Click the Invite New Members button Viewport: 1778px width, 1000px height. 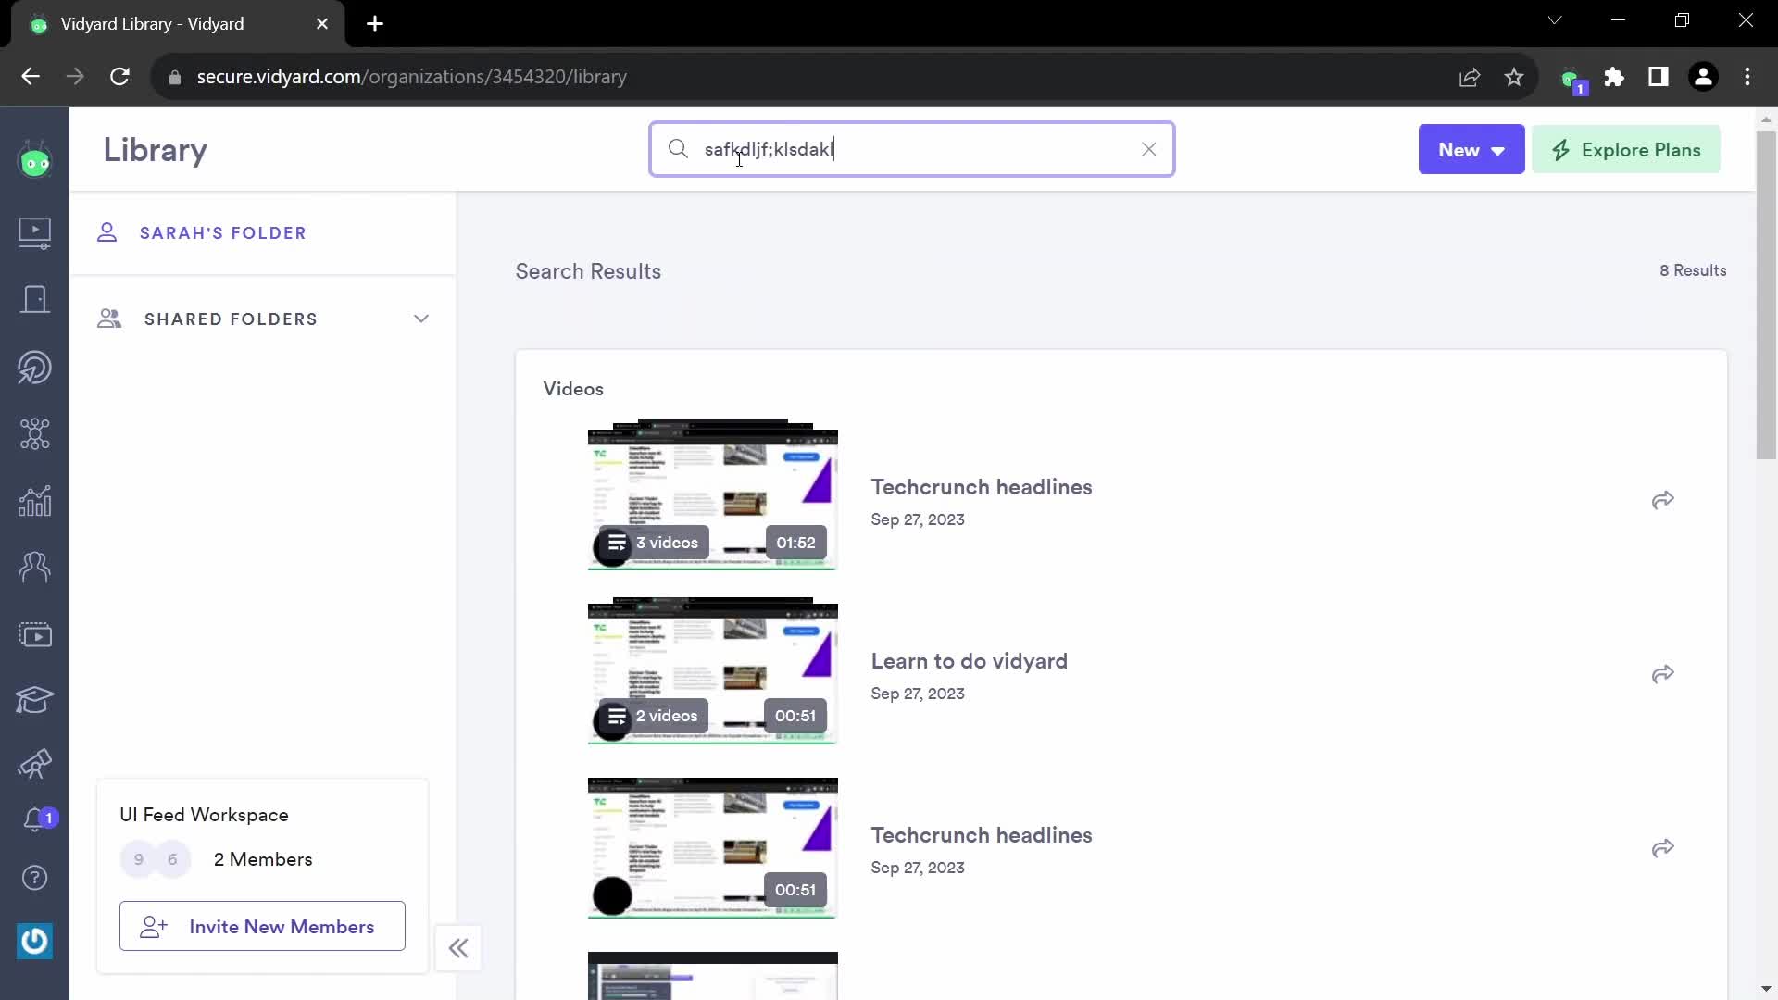[261, 926]
